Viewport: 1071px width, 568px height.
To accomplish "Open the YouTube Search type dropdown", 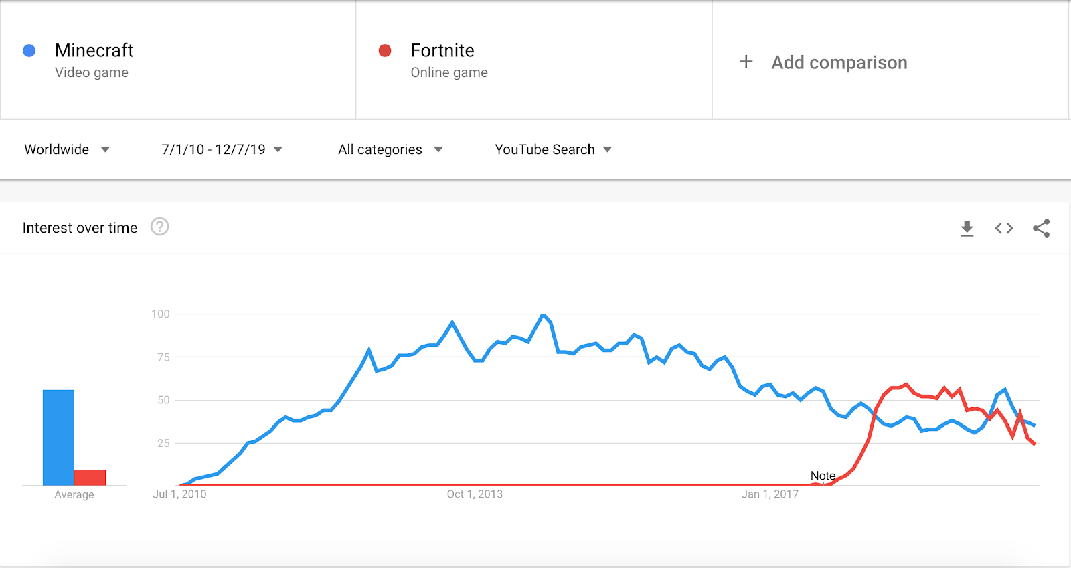I will click(553, 149).
